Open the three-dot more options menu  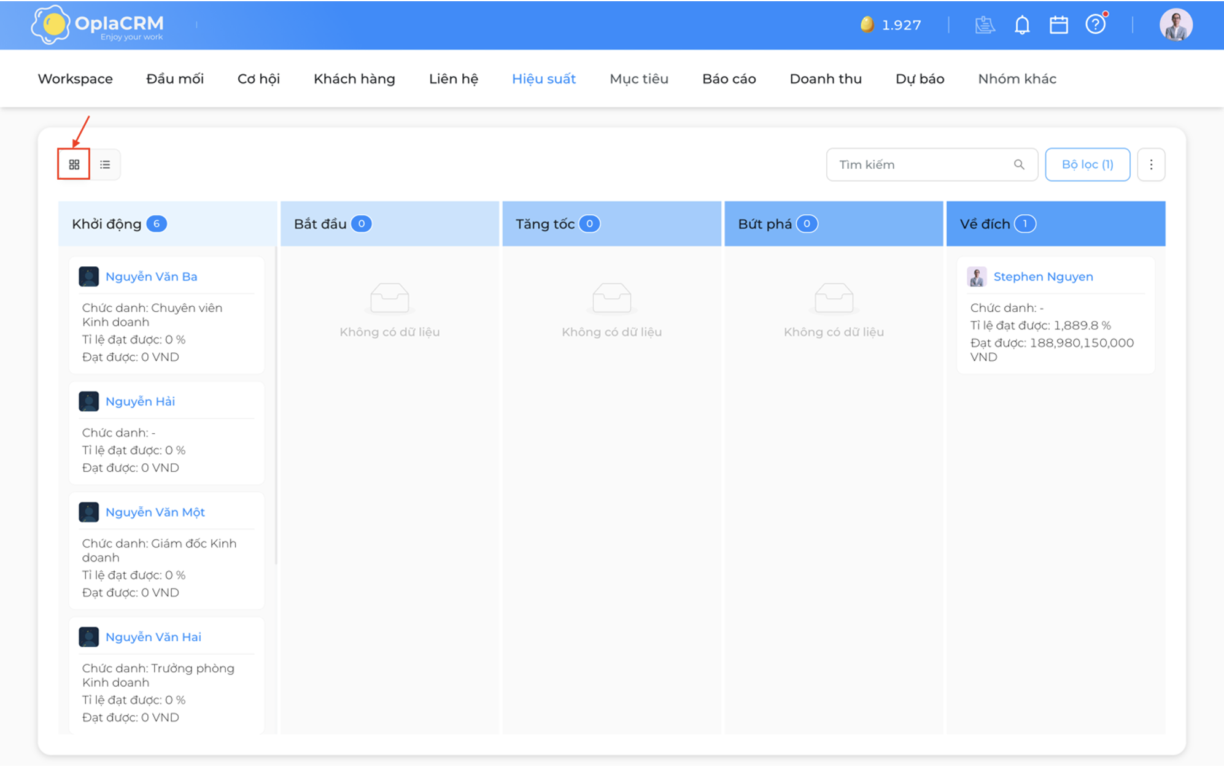pos(1151,164)
